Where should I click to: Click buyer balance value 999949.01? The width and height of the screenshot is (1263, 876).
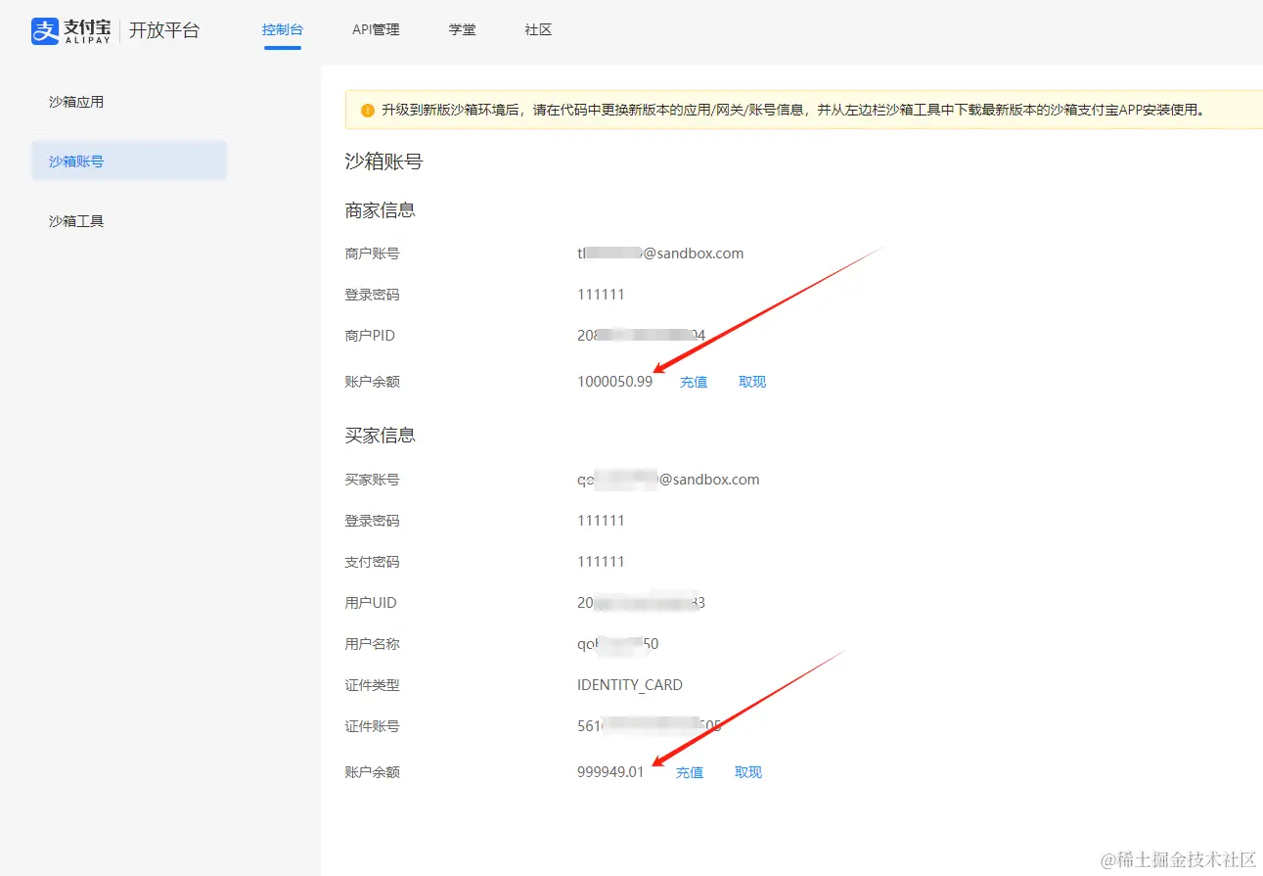(x=610, y=772)
